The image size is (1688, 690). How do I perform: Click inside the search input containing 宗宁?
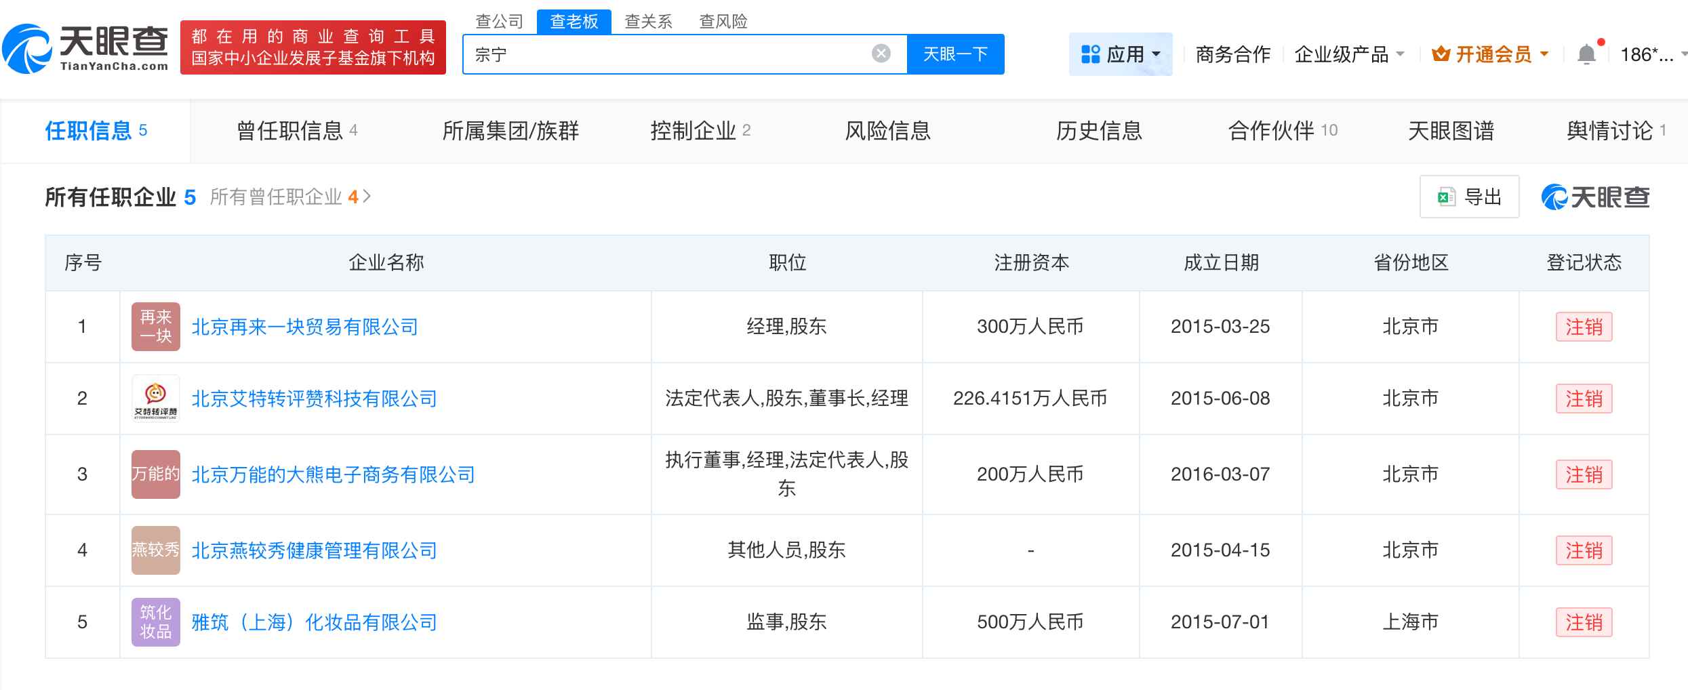(644, 53)
